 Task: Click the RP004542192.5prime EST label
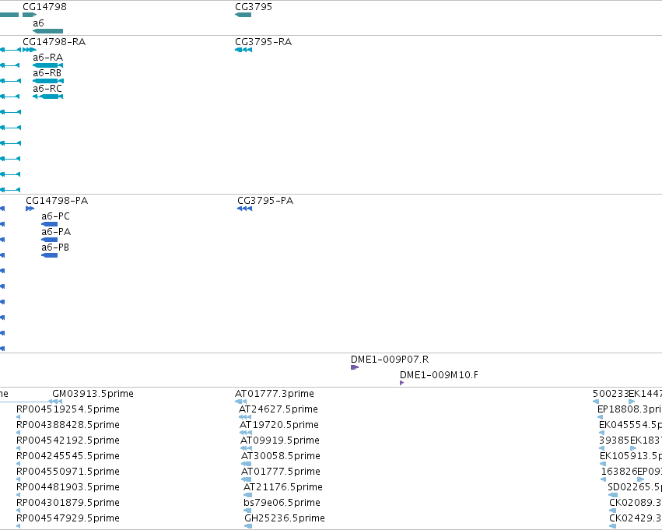click(x=68, y=440)
